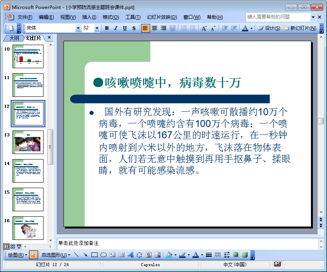The image size is (327, 272).
Task: Open fill color dropdown arrow
Action: click(x=175, y=255)
